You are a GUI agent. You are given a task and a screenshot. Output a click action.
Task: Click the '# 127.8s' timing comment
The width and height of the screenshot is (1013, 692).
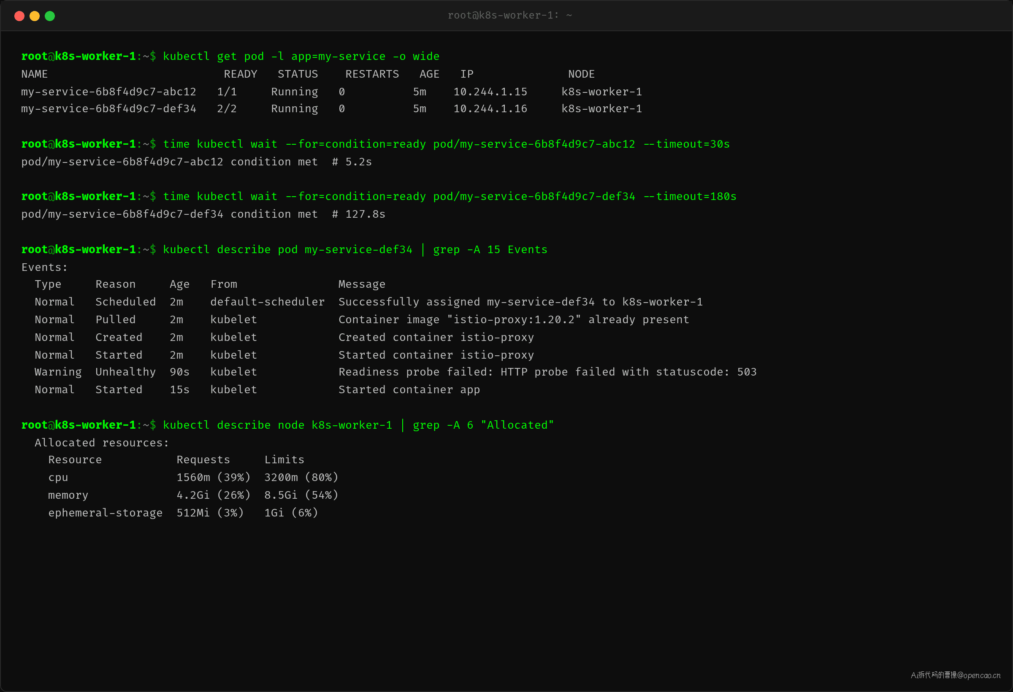click(x=358, y=214)
